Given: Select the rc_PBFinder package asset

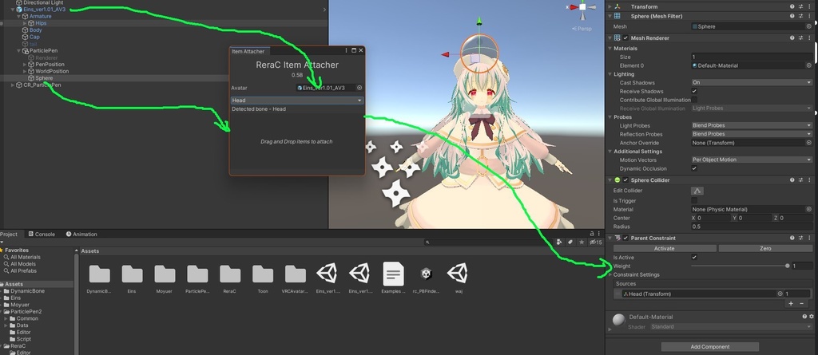Looking at the screenshot, I should coord(426,278).
